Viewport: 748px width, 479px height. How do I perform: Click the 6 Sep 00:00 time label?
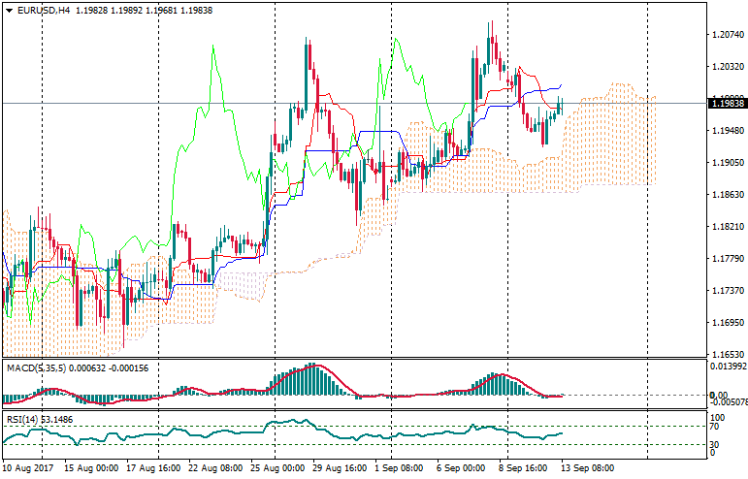click(459, 467)
